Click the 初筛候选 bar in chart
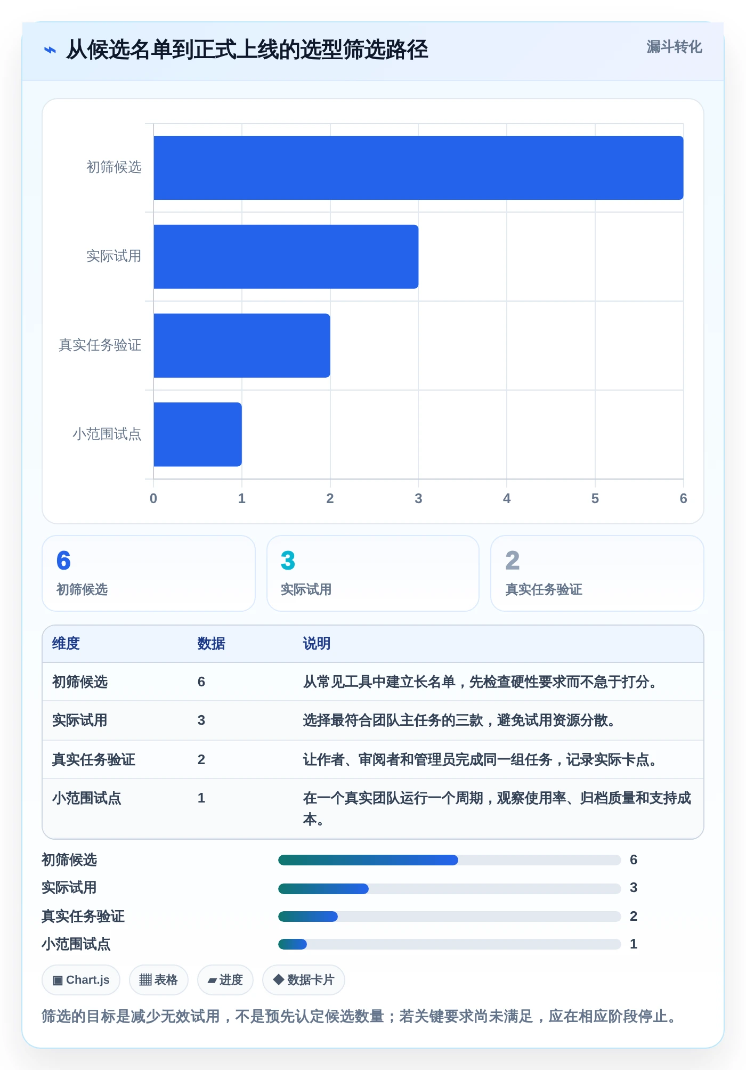 pyautogui.click(x=418, y=168)
